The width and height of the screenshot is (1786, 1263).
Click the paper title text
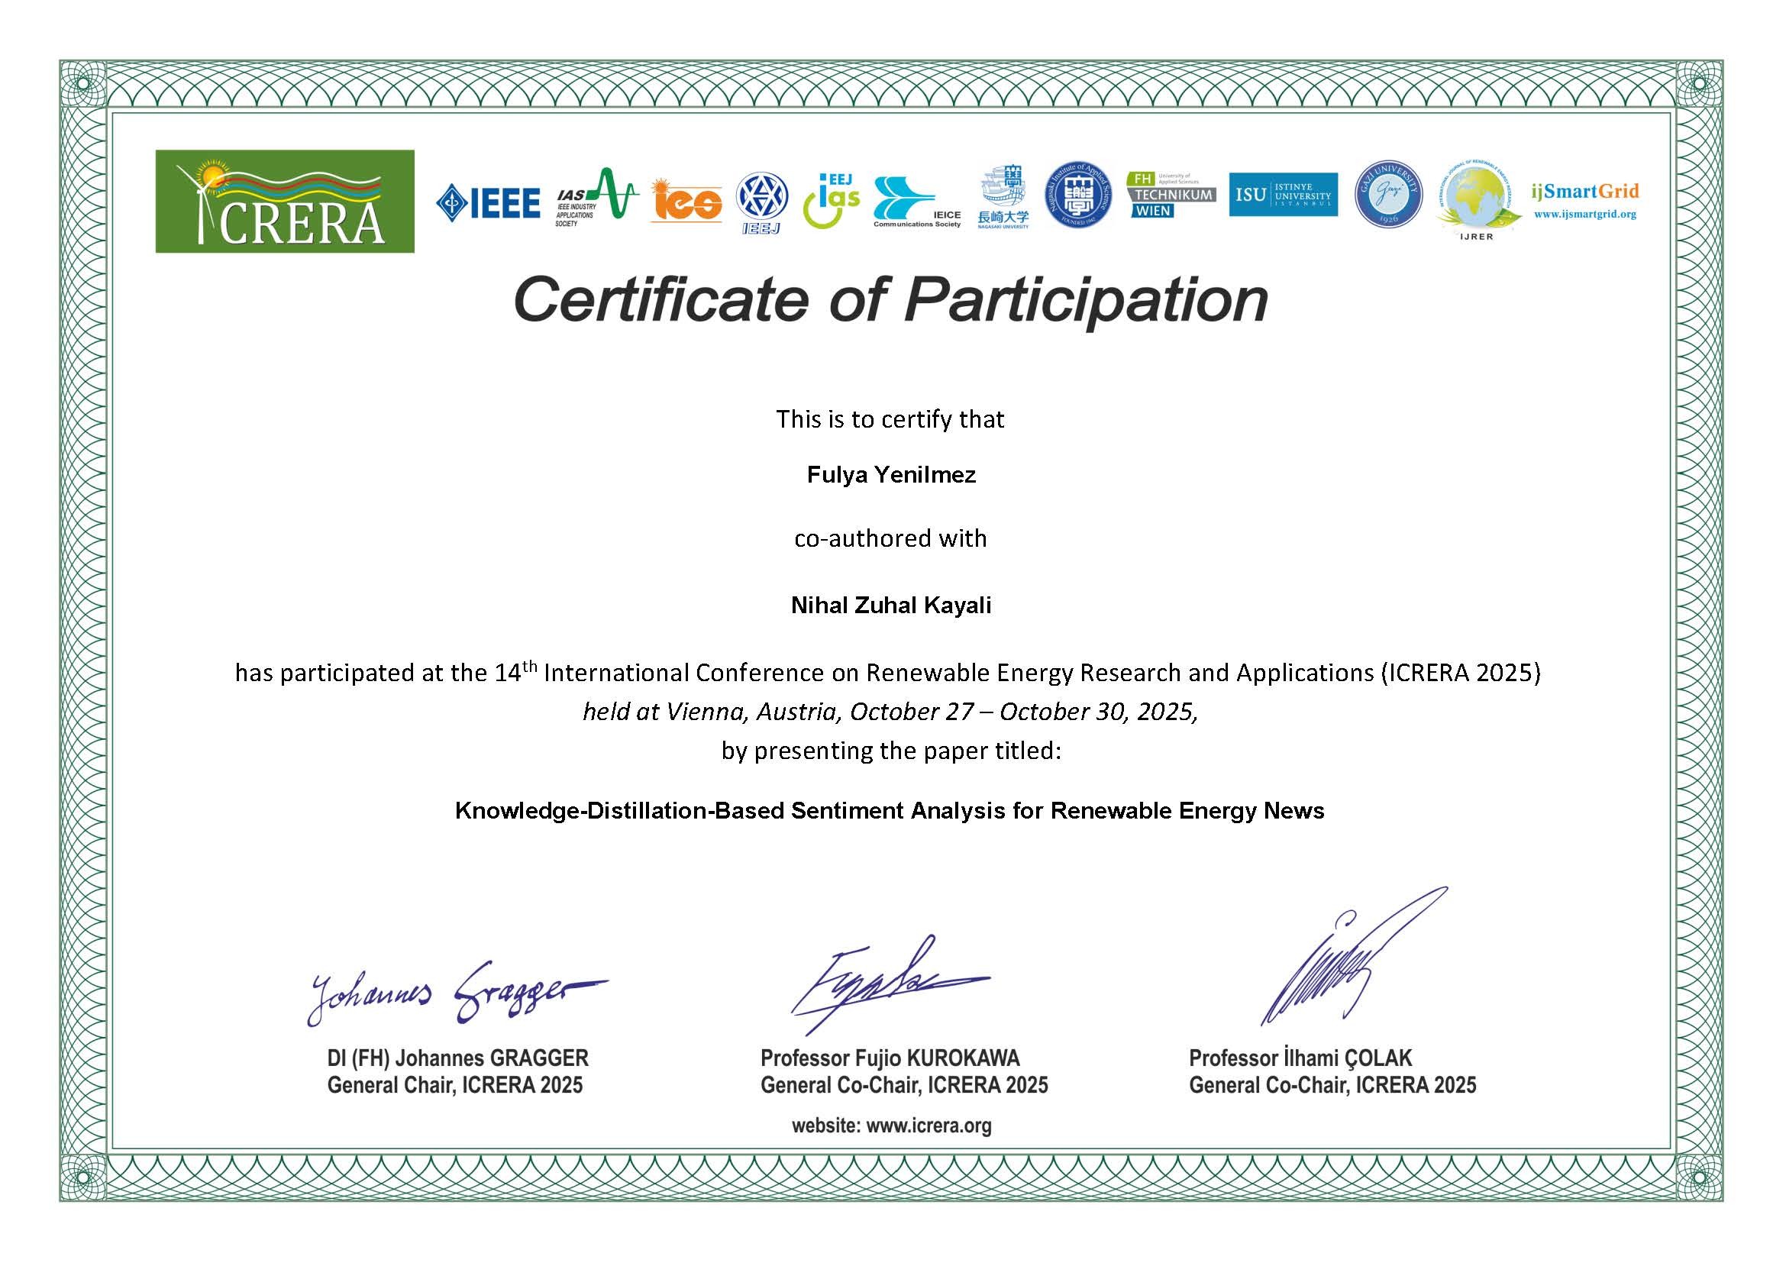(889, 810)
